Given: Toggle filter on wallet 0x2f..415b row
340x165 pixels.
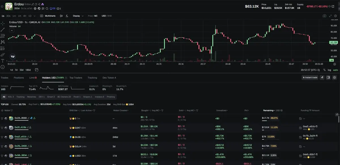Looking at the screenshot, I should pos(2,128).
